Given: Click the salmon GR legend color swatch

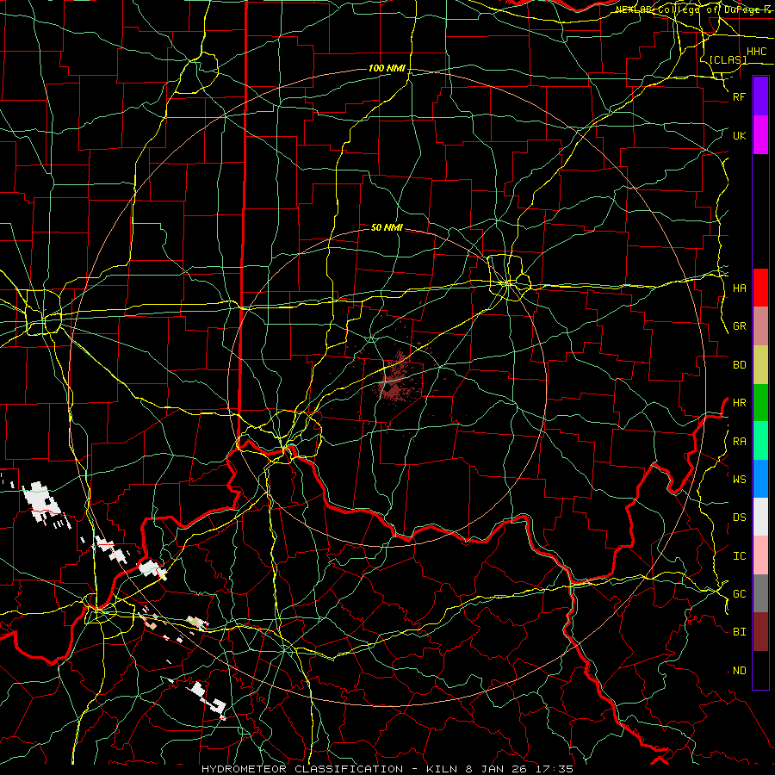Looking at the screenshot, I should pyautogui.click(x=760, y=326).
